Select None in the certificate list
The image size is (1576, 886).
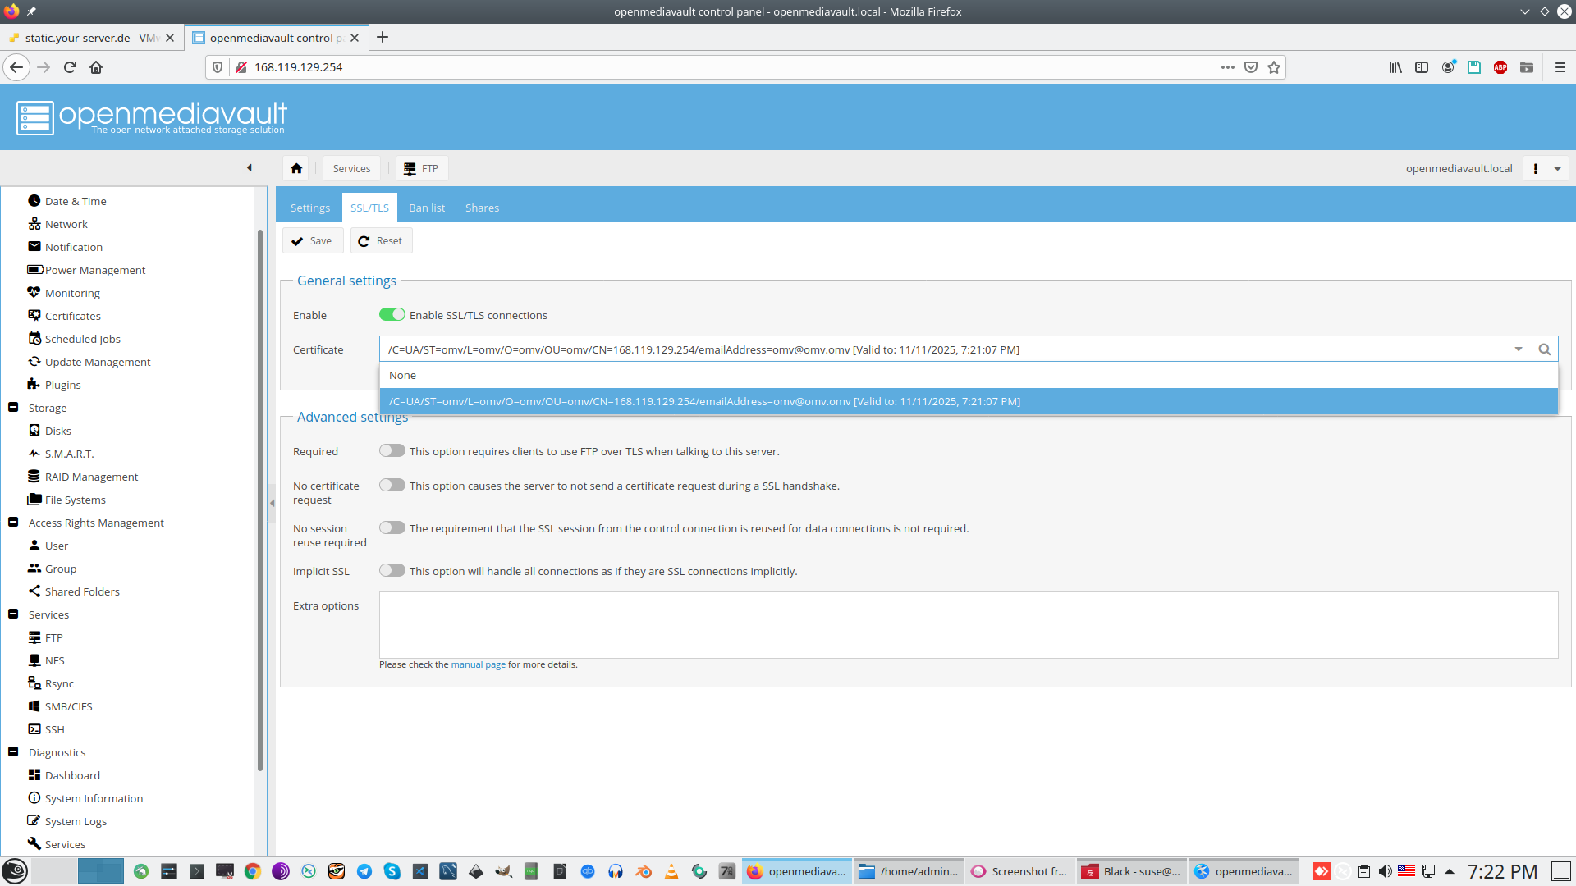click(x=403, y=375)
